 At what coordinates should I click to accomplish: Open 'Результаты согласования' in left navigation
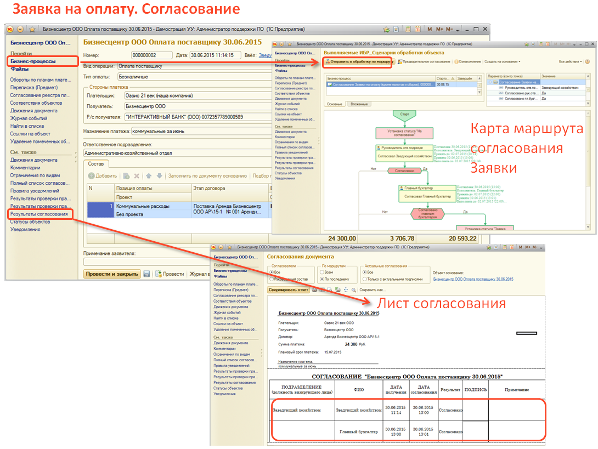pos(39,214)
